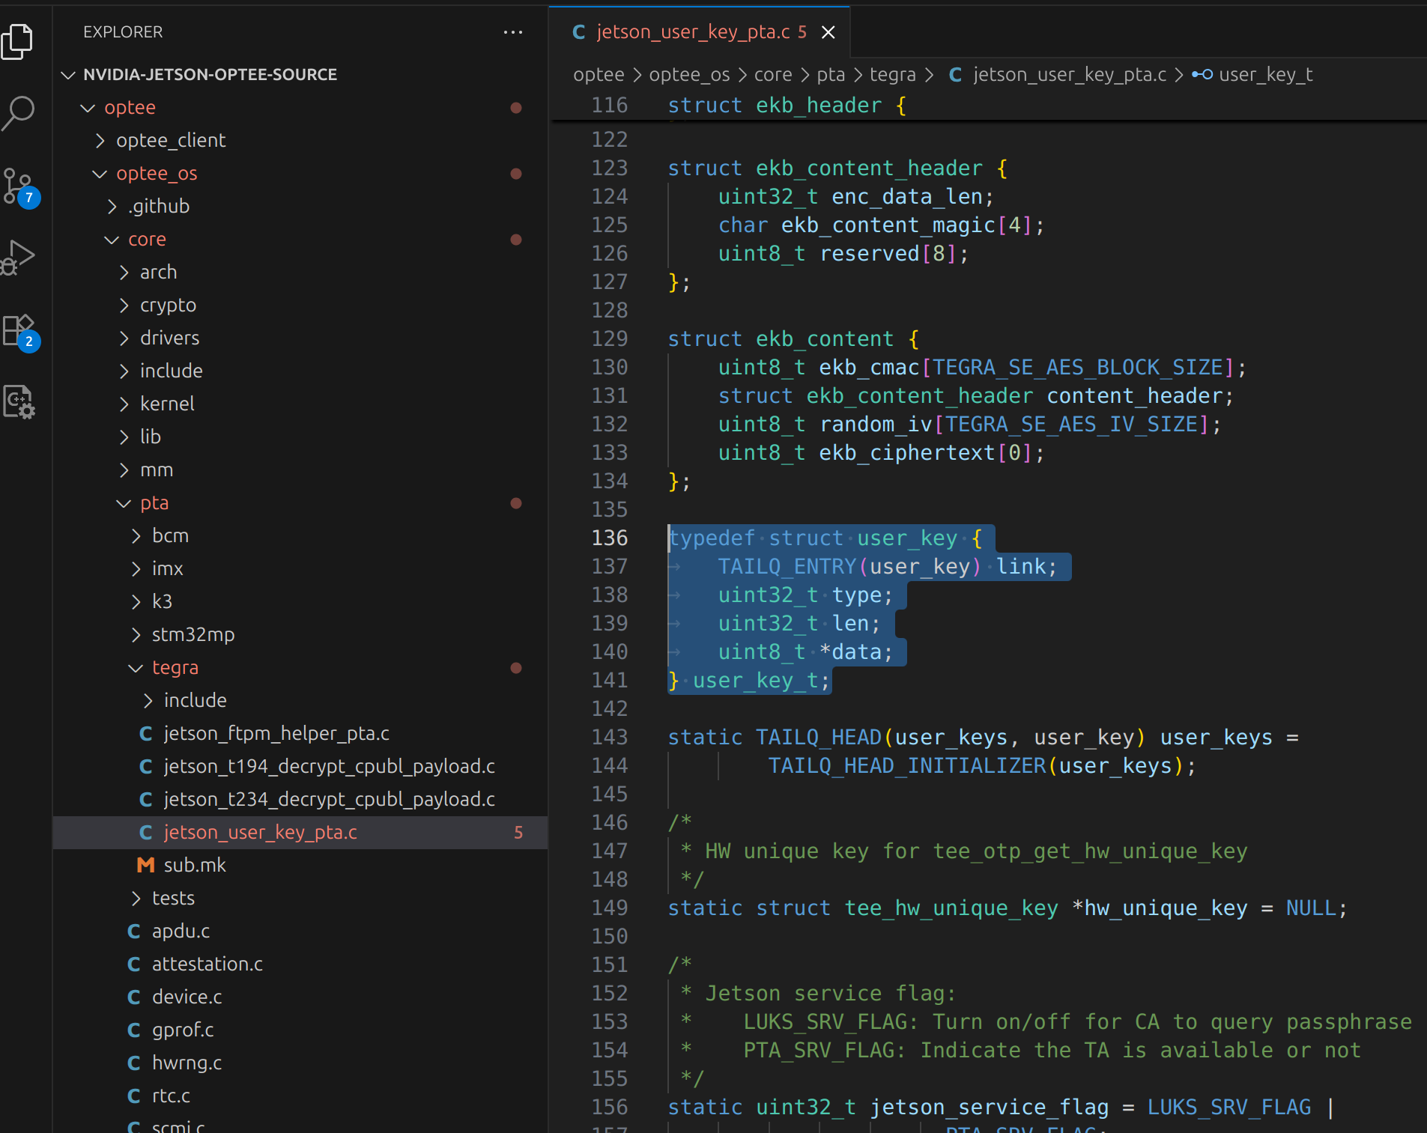Expand the stm32mp folder

click(x=136, y=635)
